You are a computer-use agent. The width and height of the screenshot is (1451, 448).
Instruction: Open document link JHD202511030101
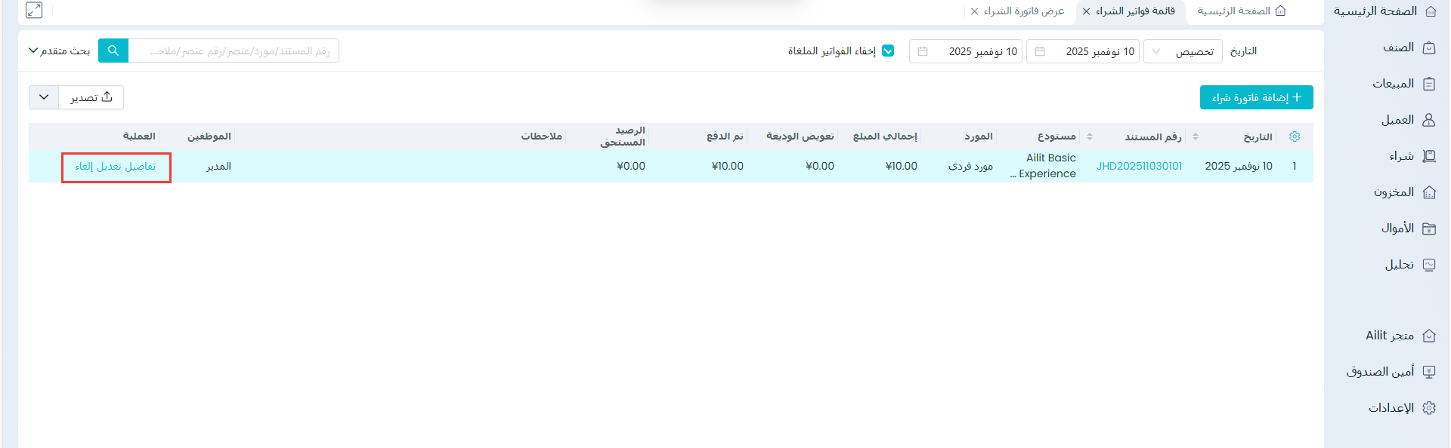tap(1139, 166)
